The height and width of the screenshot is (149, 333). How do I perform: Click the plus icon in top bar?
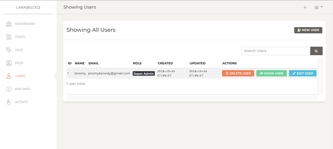point(305,7)
